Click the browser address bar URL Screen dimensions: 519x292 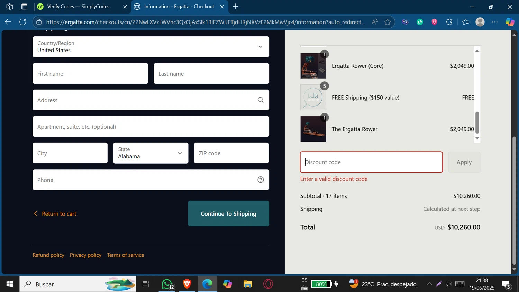[206, 22]
